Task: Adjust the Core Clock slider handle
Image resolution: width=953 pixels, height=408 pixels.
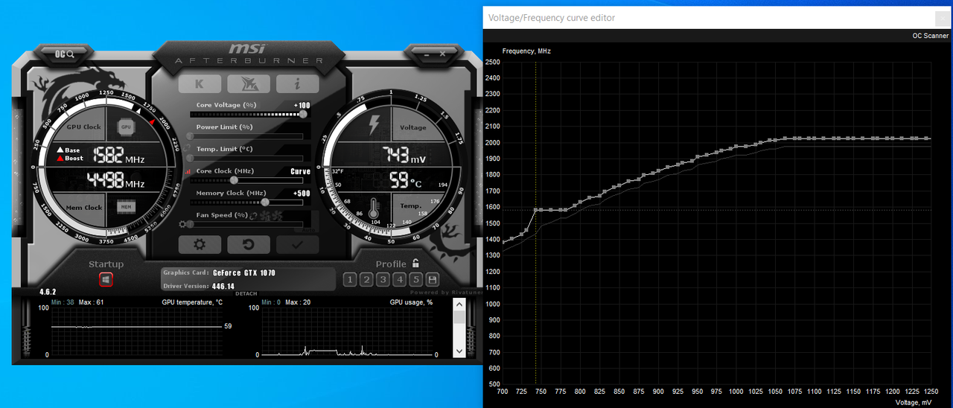Action: coord(234,180)
